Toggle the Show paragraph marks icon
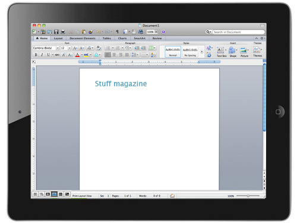Image resolution: width=297 pixels, height=223 pixels. 117,32
